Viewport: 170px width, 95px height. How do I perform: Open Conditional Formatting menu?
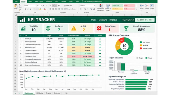point(101,7)
